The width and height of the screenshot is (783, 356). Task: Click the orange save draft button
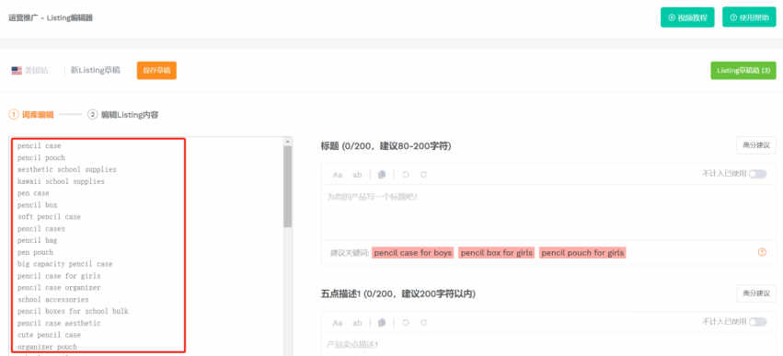[156, 71]
